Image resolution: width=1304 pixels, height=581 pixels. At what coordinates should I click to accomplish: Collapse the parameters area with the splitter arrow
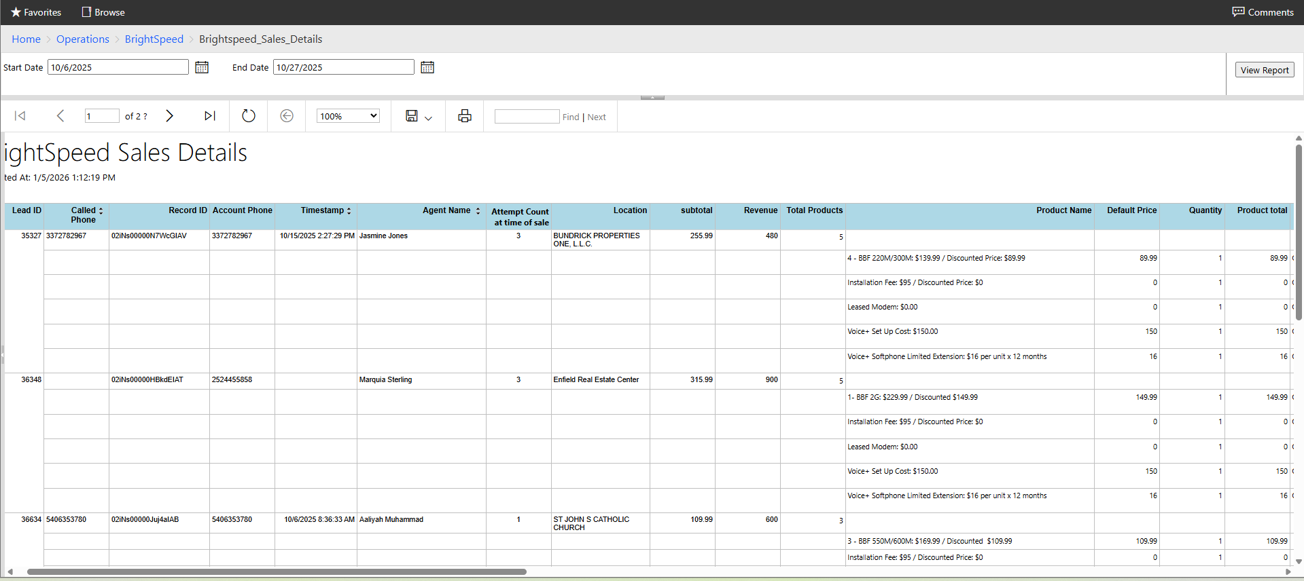[652, 98]
